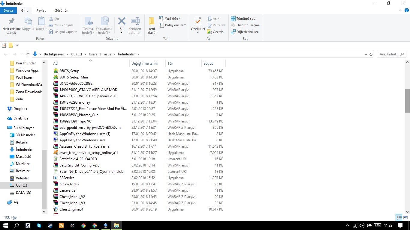
Task: Refresh the folder view
Action: point(371,54)
